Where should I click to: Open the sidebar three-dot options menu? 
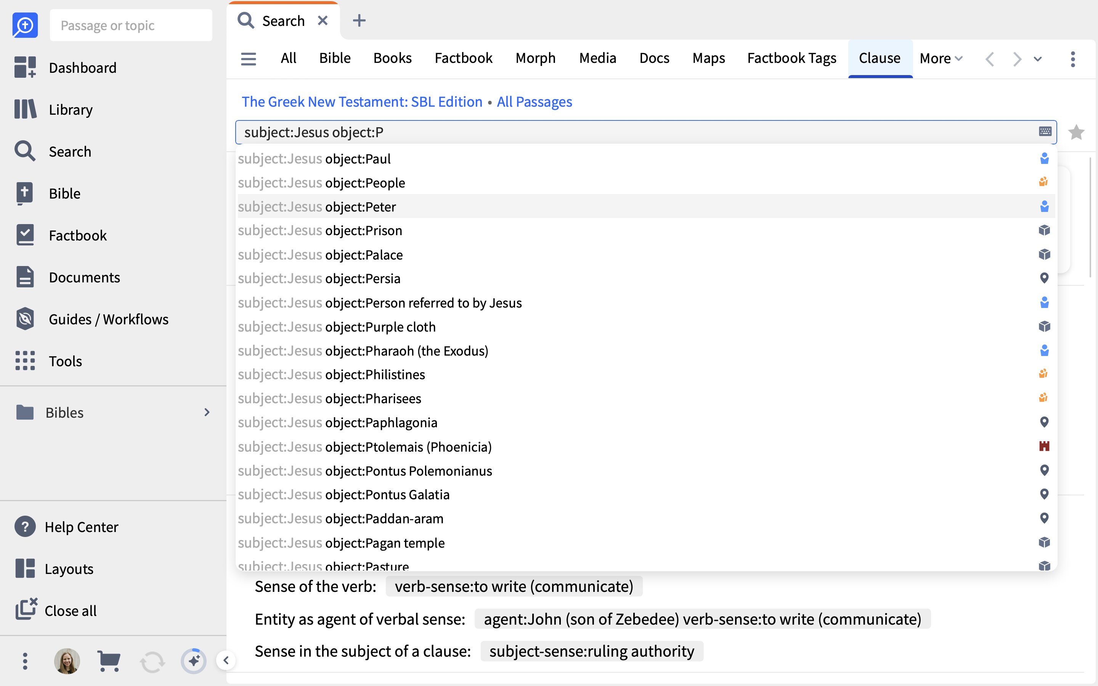point(25,661)
